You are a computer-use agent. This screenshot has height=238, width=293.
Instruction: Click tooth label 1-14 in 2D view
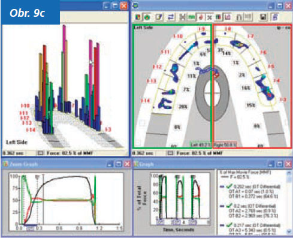click(x=146, y=101)
